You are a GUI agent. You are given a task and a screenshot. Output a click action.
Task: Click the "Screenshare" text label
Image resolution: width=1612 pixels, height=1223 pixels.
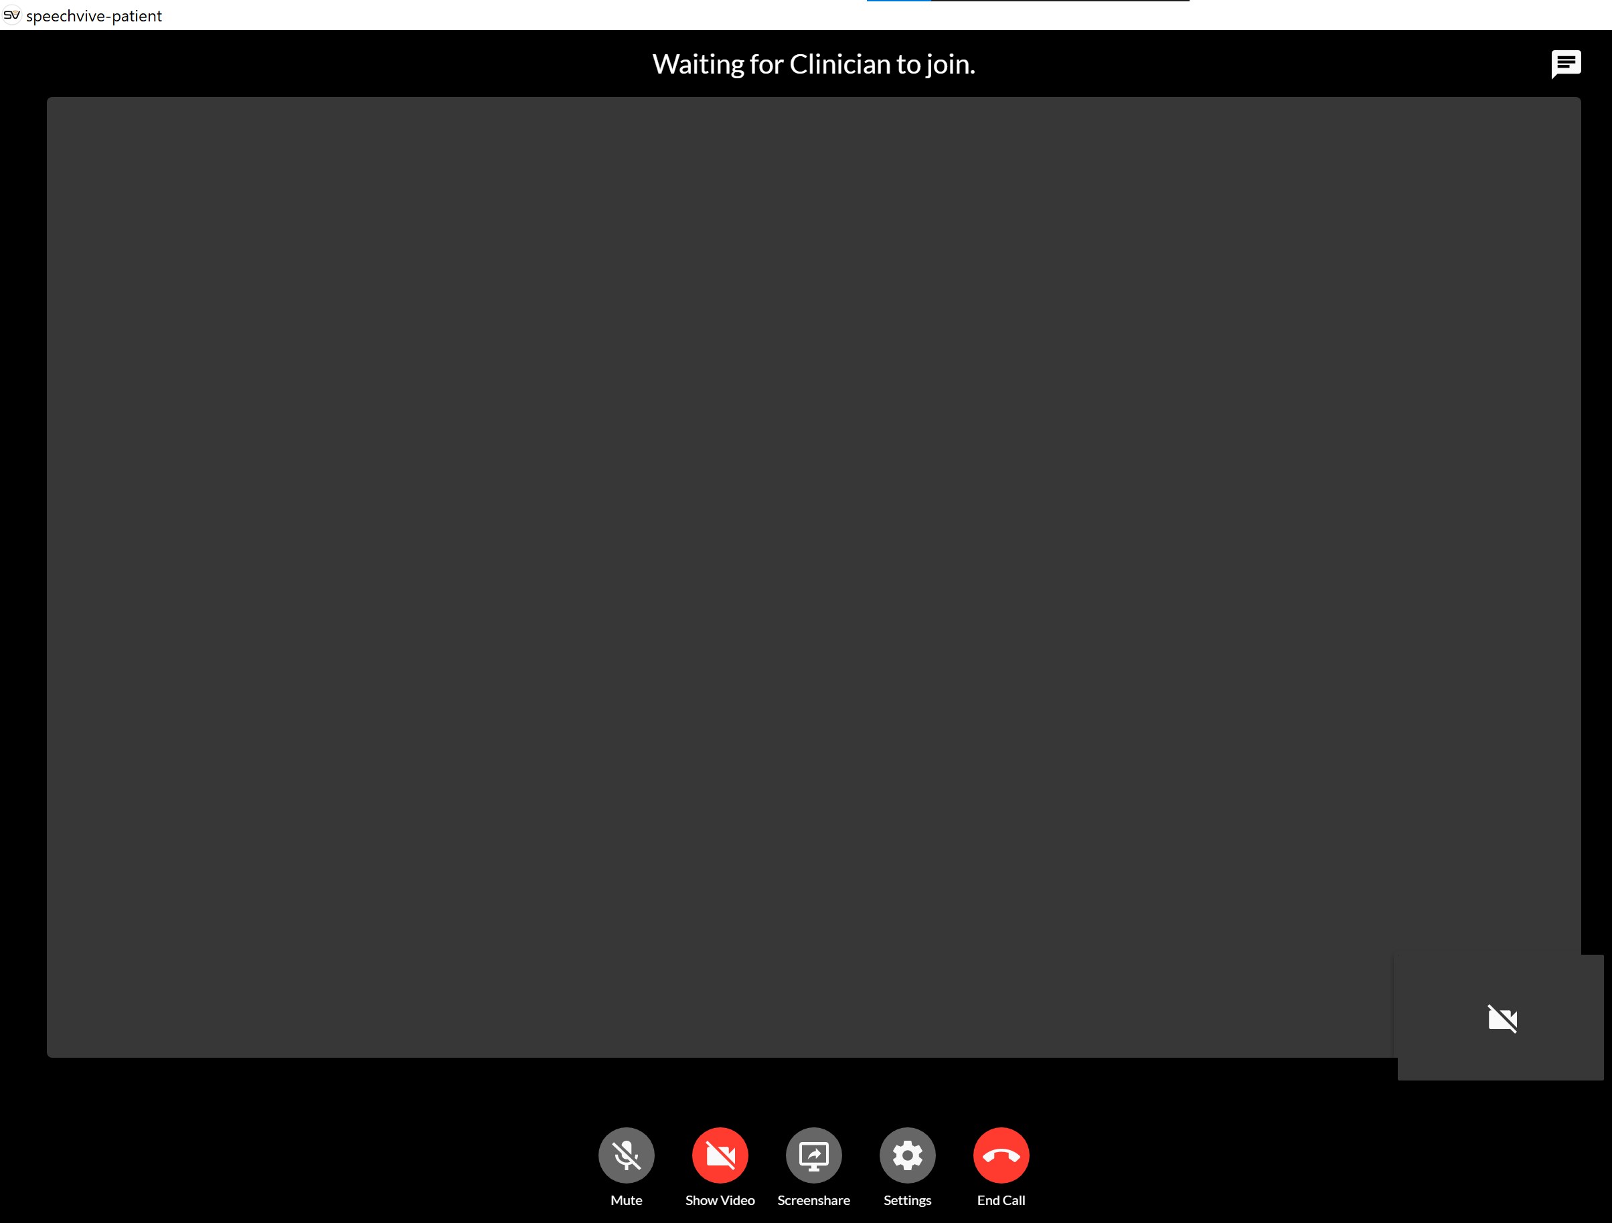pyautogui.click(x=813, y=1200)
